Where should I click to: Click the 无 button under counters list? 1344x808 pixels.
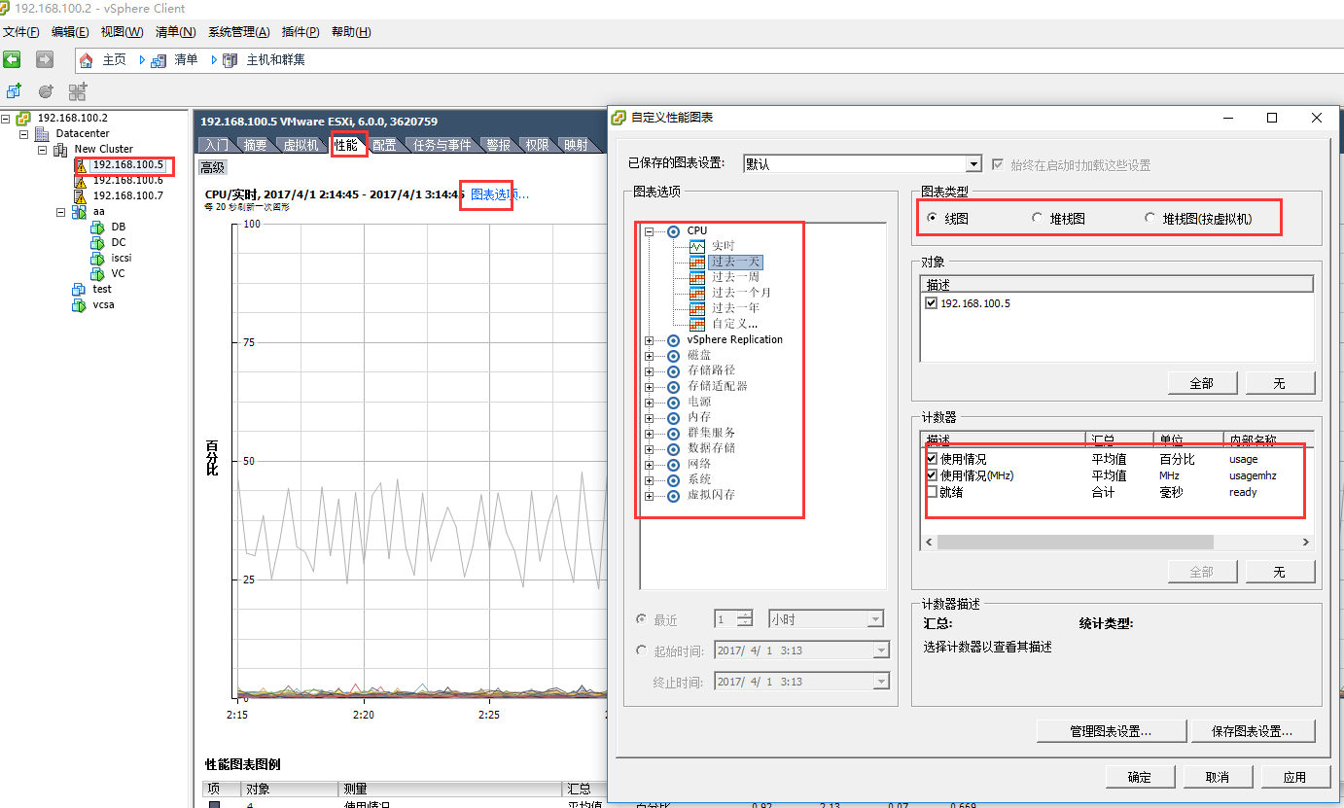tap(1280, 572)
